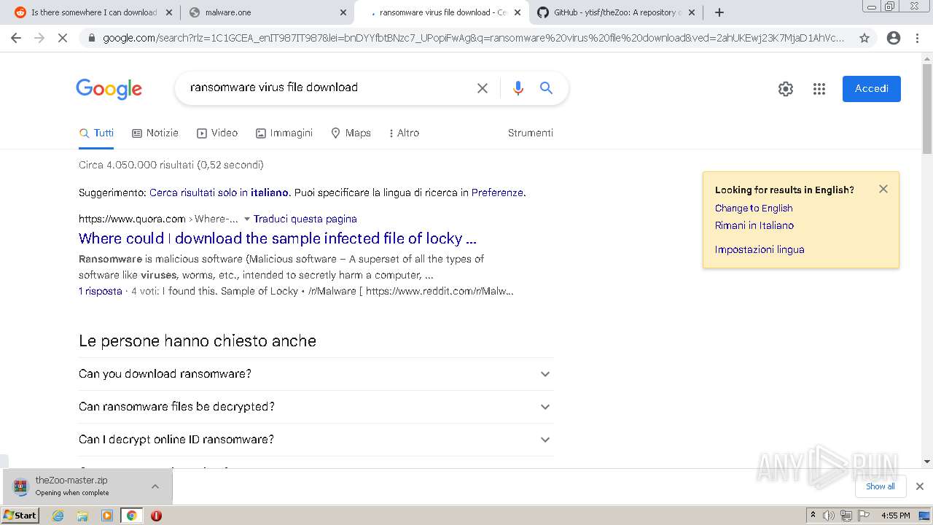
Task: Click the '1 risposta' link
Action: tap(101, 291)
